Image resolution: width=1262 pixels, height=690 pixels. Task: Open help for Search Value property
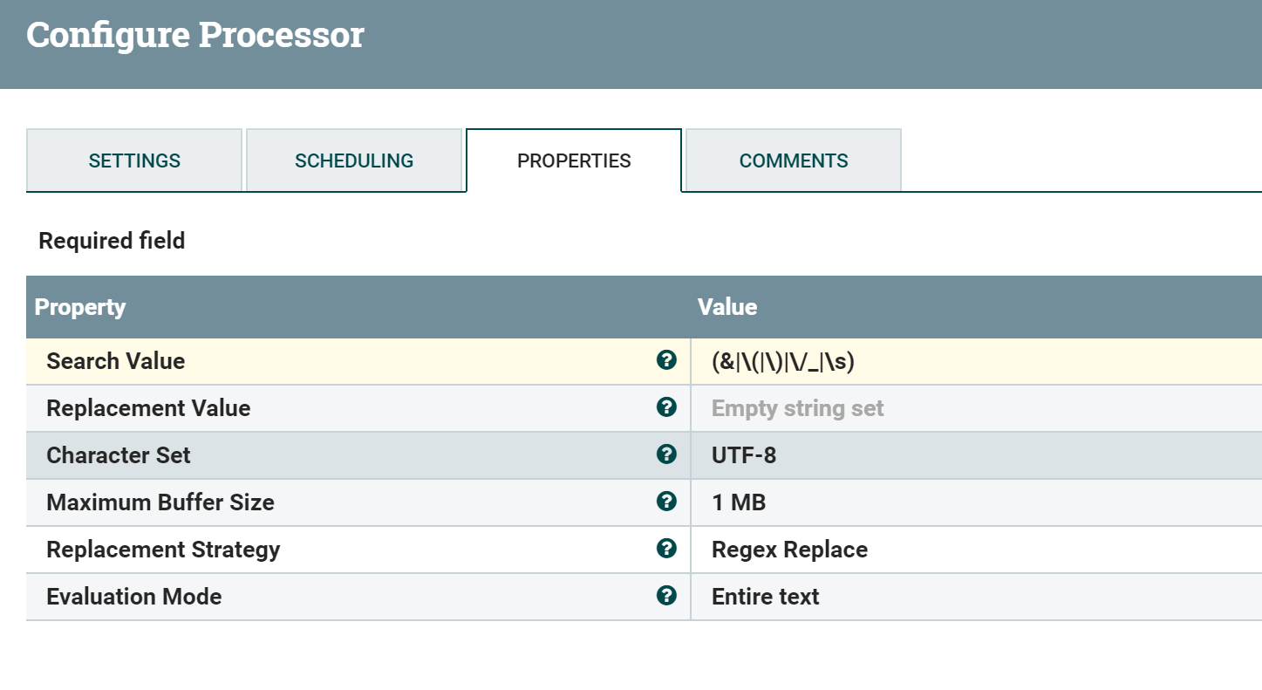(x=667, y=360)
